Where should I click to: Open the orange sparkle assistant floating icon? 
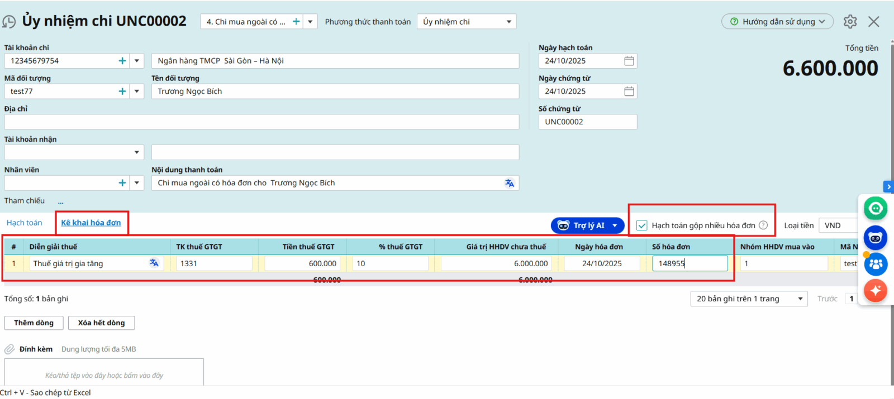(x=875, y=290)
